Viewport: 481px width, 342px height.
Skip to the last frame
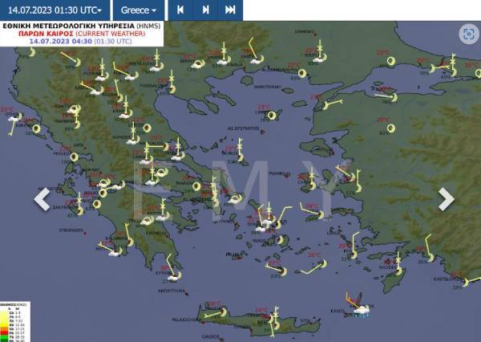tap(230, 10)
